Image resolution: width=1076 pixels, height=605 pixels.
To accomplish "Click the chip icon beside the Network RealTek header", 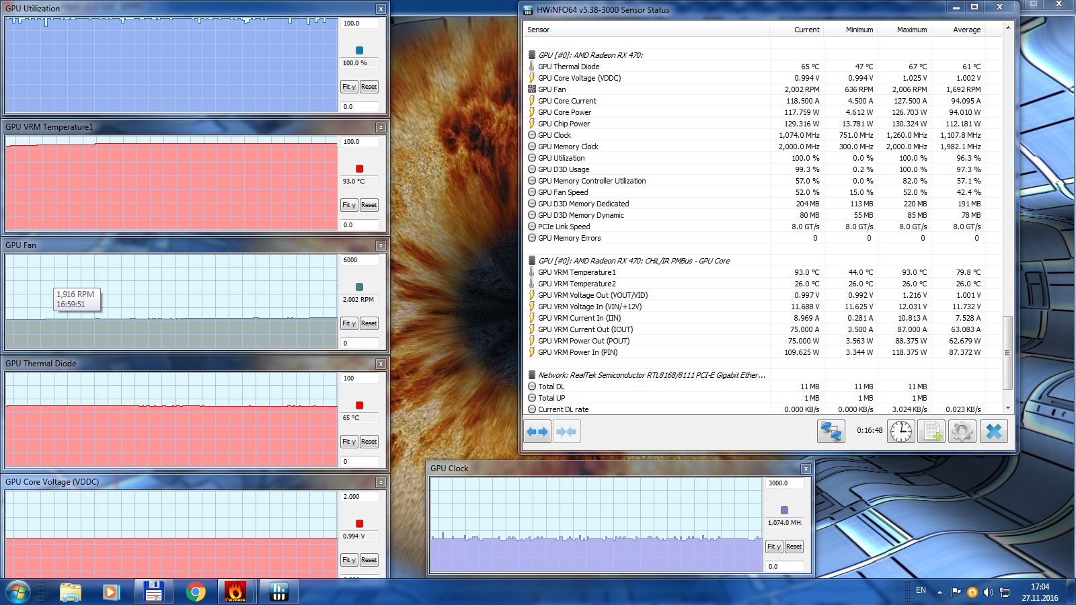I will click(531, 375).
